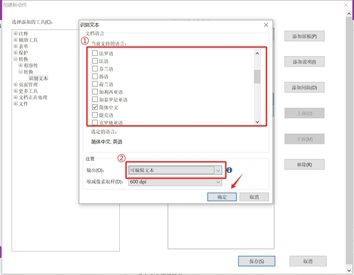Expand the 注释 tree node plus icon
This screenshot has width=354, height=275.
coord(16,33)
